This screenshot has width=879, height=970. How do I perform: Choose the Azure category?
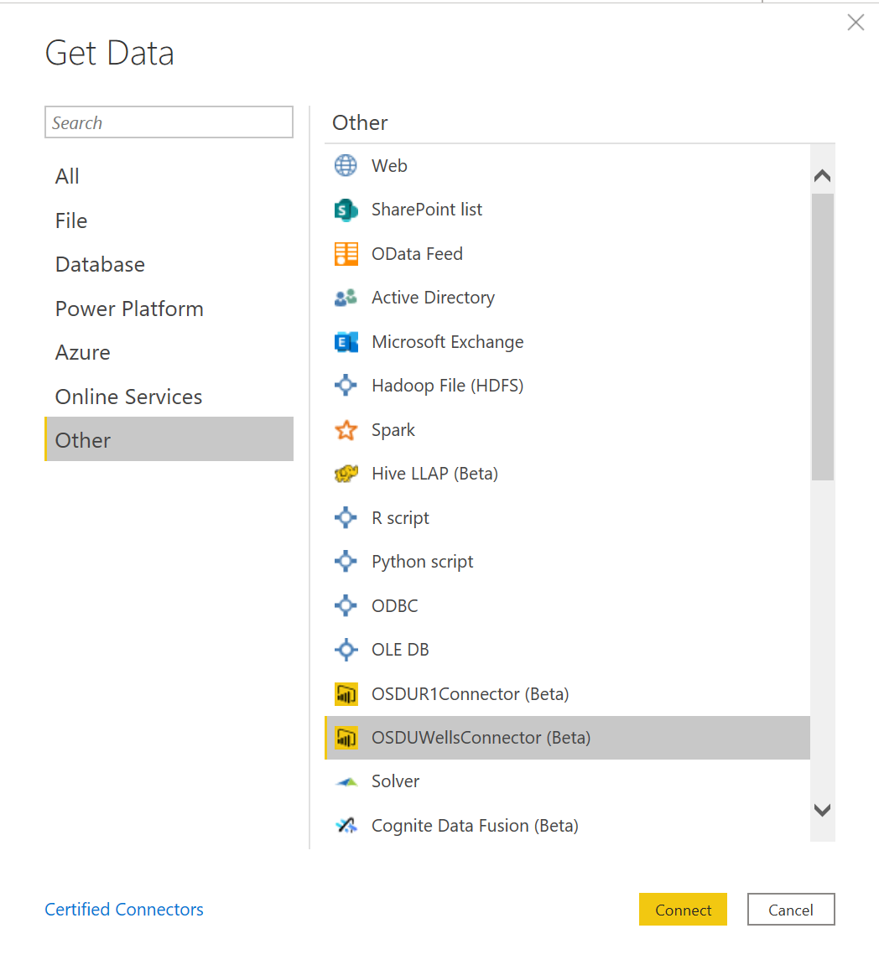pyautogui.click(x=169, y=353)
